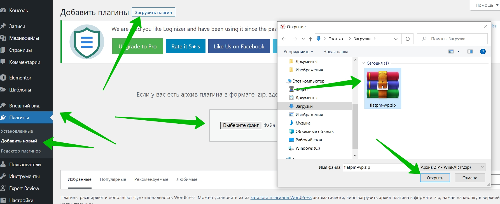Image resolution: width=500 pixels, height=204 pixels.
Task: Select the flatpm-wp.zip archive file
Action: pos(383,88)
